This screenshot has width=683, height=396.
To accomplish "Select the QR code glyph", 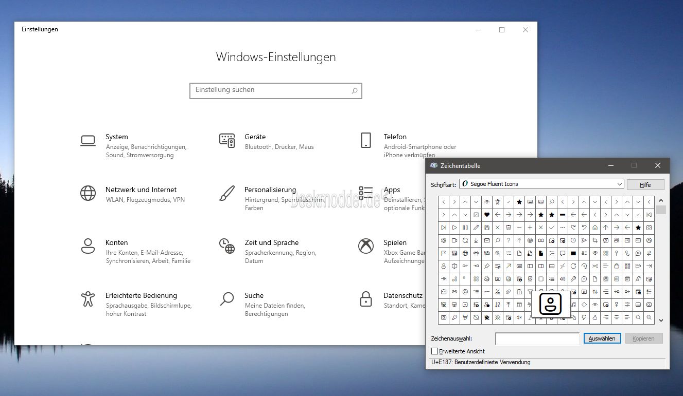I will tap(627, 266).
